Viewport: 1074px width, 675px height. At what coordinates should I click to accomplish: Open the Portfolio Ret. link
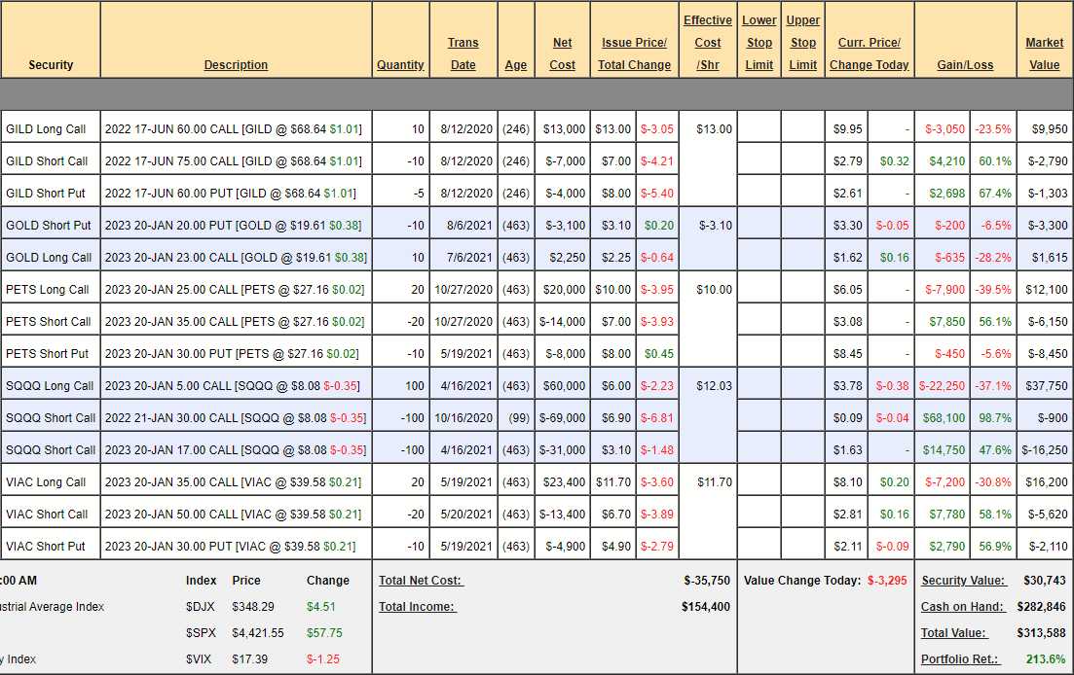click(957, 659)
